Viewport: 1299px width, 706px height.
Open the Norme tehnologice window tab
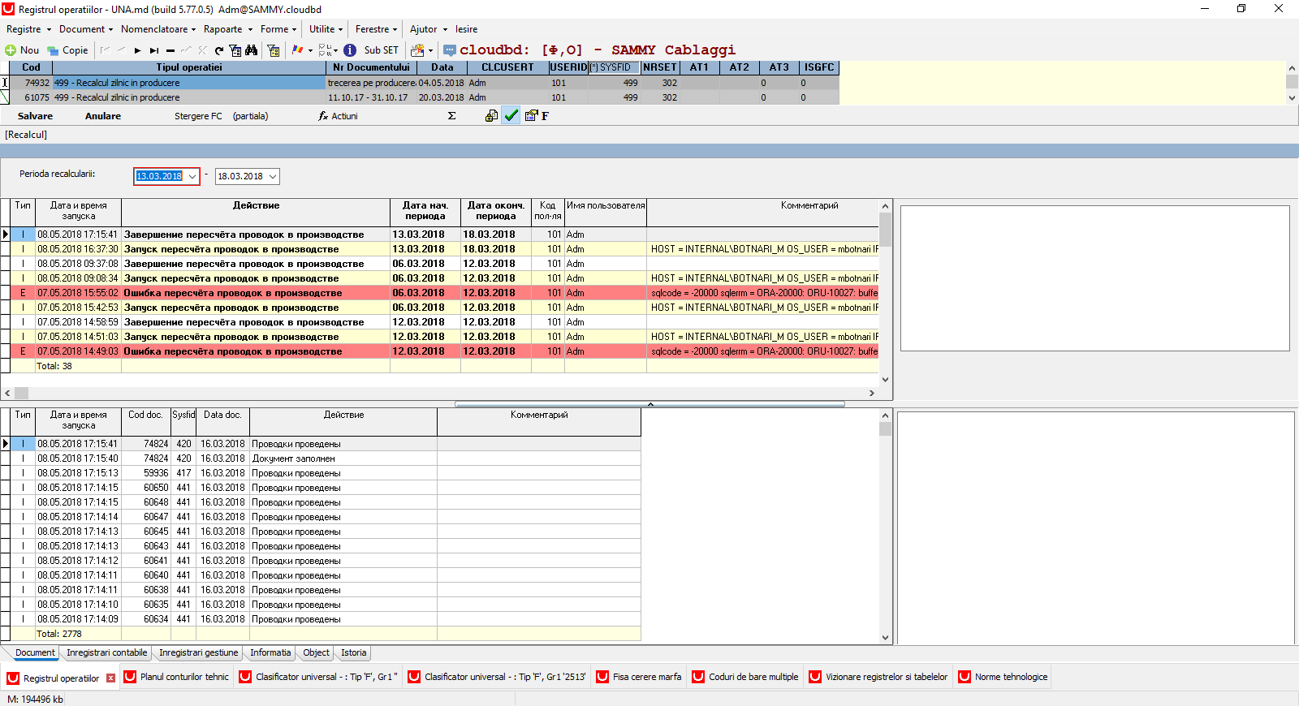point(1003,677)
